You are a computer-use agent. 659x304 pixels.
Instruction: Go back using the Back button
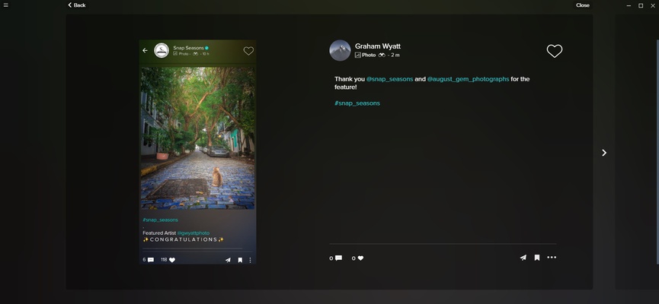(x=77, y=5)
